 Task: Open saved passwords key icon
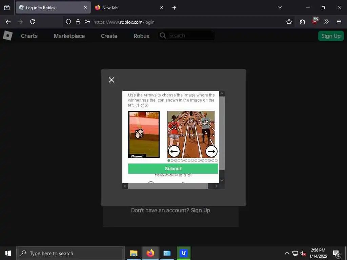tap(87, 22)
